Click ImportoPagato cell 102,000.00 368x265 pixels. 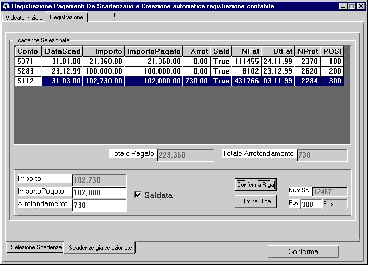click(154, 81)
